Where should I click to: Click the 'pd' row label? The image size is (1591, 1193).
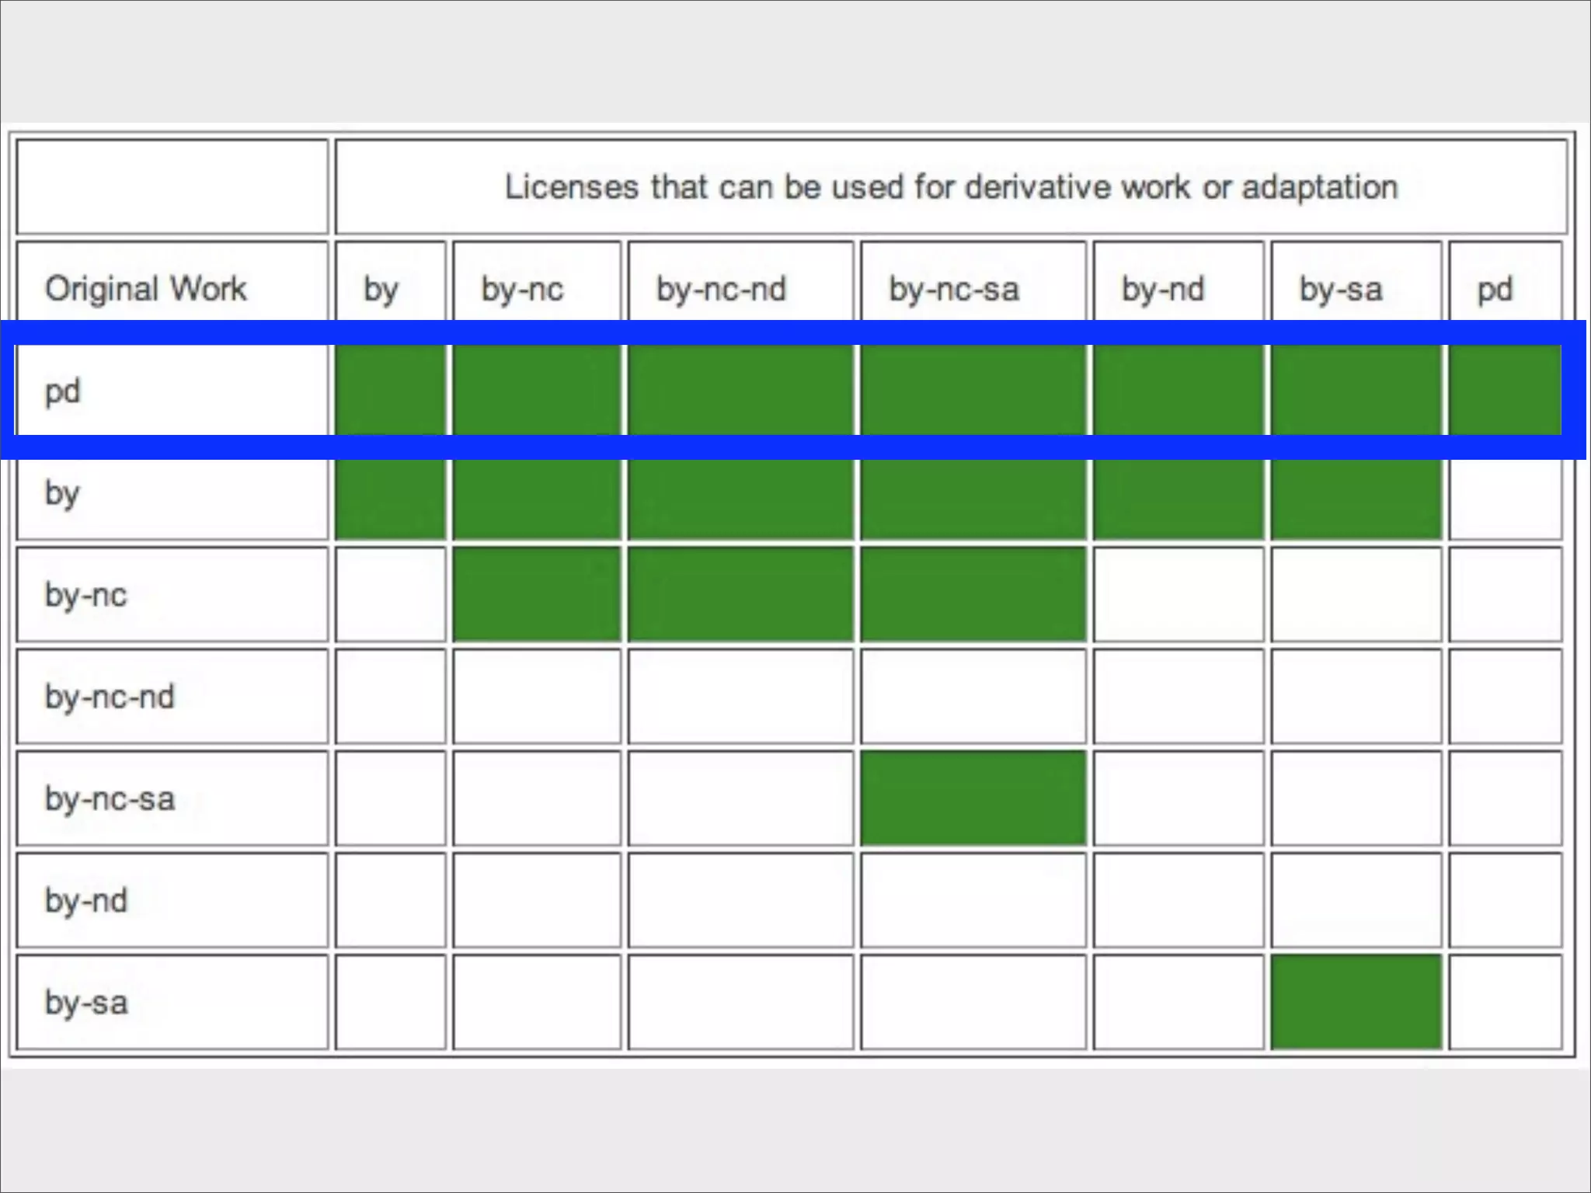tap(62, 391)
